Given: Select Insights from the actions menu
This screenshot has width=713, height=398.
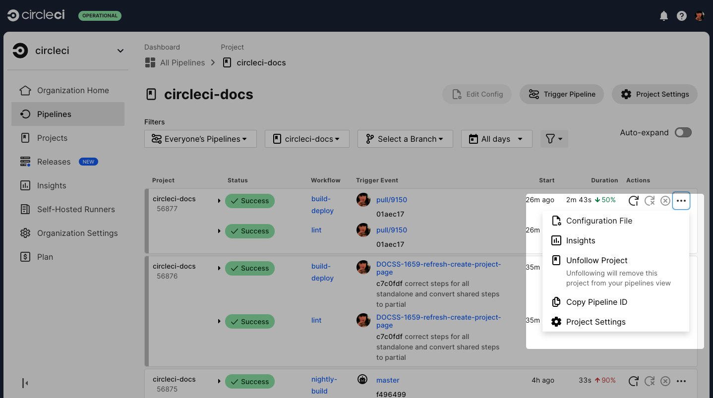Looking at the screenshot, I should 616,240.
